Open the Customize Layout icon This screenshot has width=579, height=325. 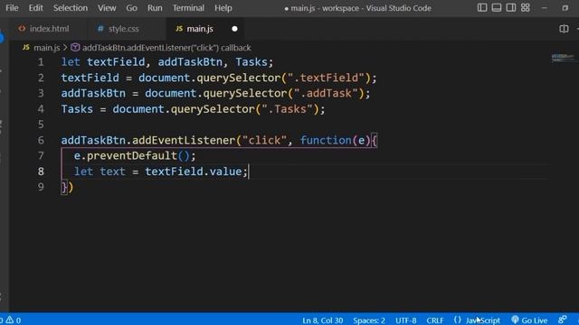tap(525, 8)
